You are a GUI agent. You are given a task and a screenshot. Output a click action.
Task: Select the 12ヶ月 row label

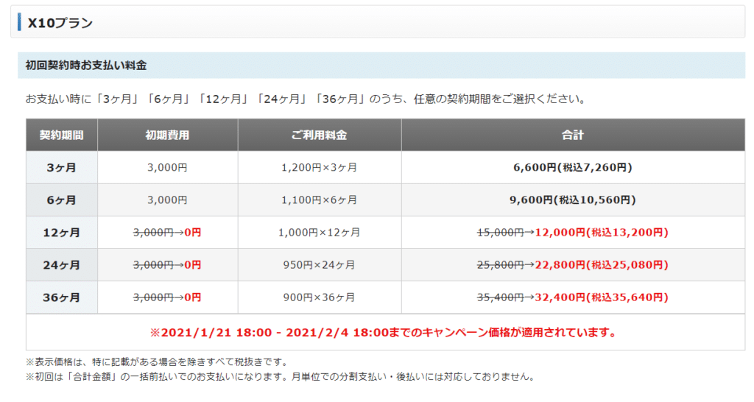(x=62, y=233)
